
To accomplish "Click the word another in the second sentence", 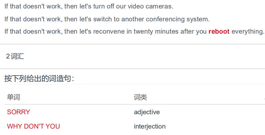I will [x=133, y=19].
